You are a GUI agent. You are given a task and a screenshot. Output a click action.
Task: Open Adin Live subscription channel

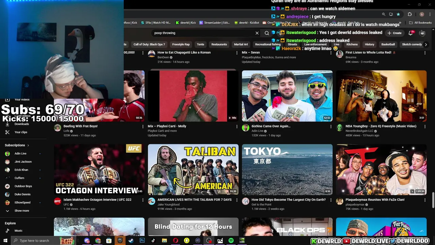(x=20, y=153)
